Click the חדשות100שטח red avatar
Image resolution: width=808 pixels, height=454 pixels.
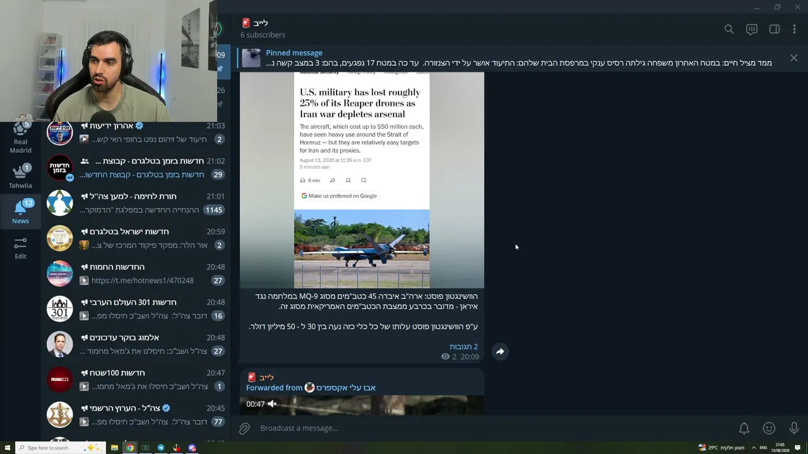(x=60, y=380)
